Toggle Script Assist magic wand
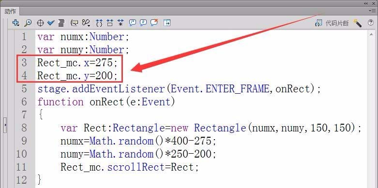378x188 pixels. click(358, 23)
